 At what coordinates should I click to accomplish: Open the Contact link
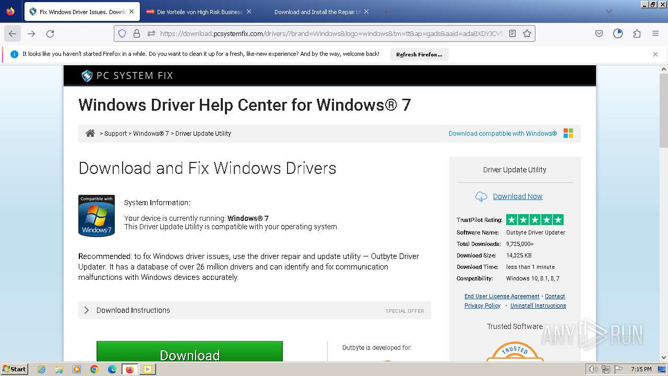555,296
